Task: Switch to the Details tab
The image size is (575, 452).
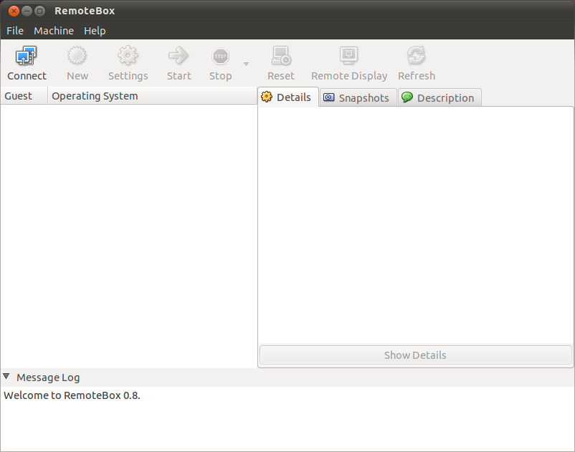Action: point(288,97)
